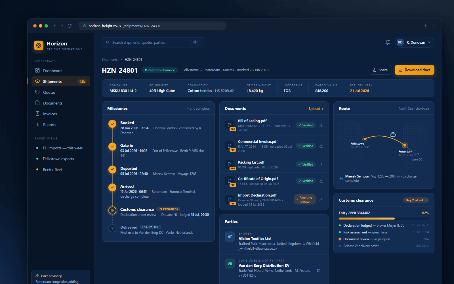Click the customs entry progress bar
Image resolution: width=454 pixels, height=284 pixels.
click(x=384, y=219)
